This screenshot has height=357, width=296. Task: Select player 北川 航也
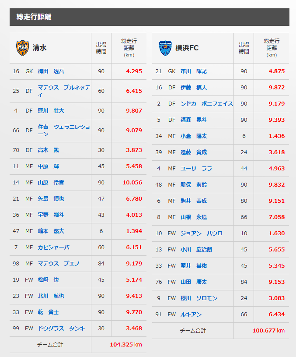51,296
